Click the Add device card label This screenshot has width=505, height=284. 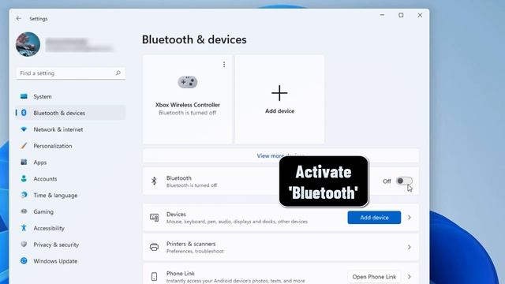click(x=279, y=111)
